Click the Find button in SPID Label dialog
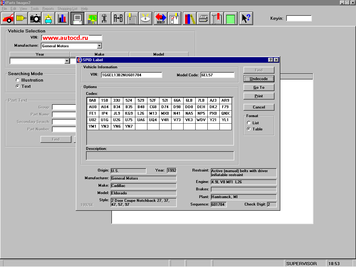 point(259,70)
